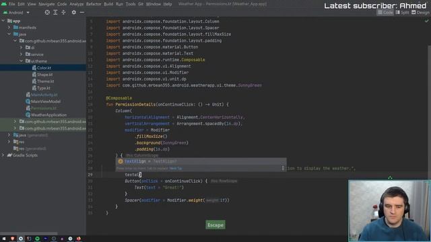Select Color.kt in the project tree
This screenshot has height=242, width=431.
coord(43,68)
